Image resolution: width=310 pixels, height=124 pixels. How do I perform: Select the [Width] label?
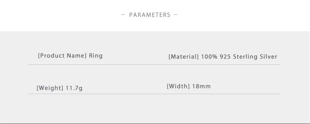(178, 86)
